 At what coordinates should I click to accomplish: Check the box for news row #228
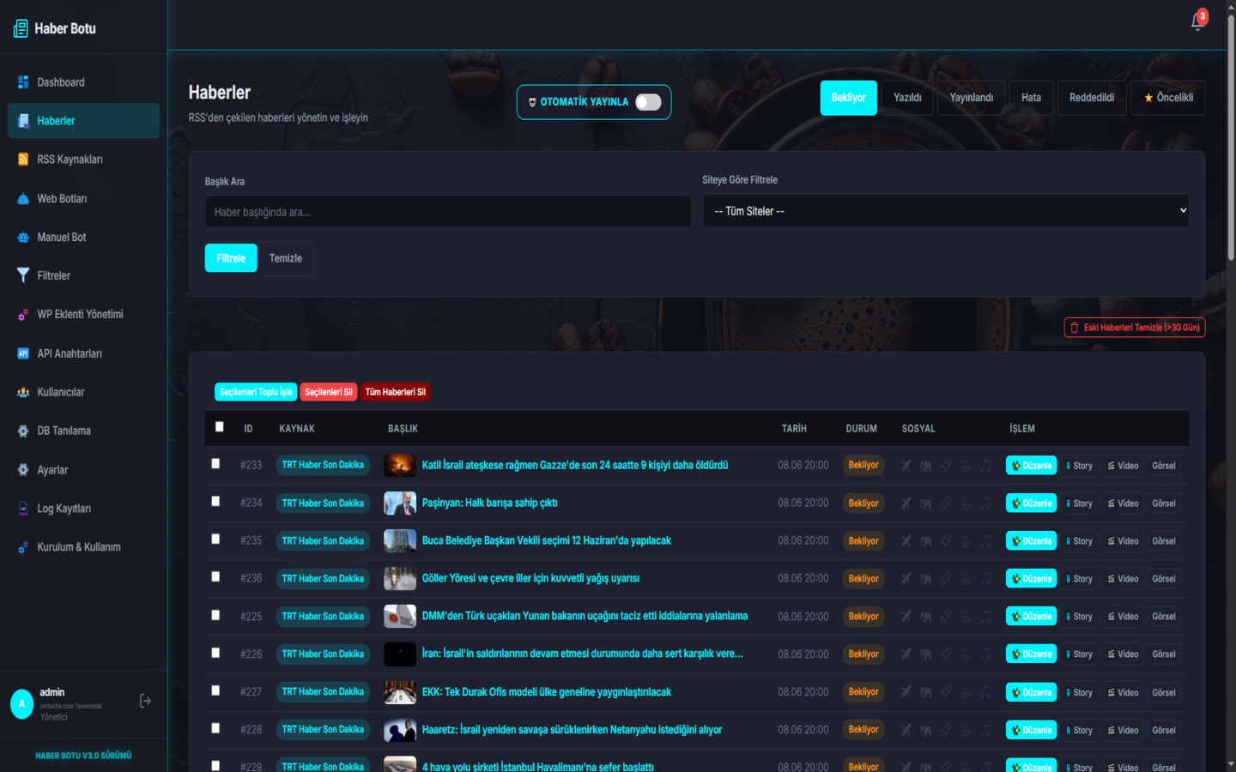(215, 728)
